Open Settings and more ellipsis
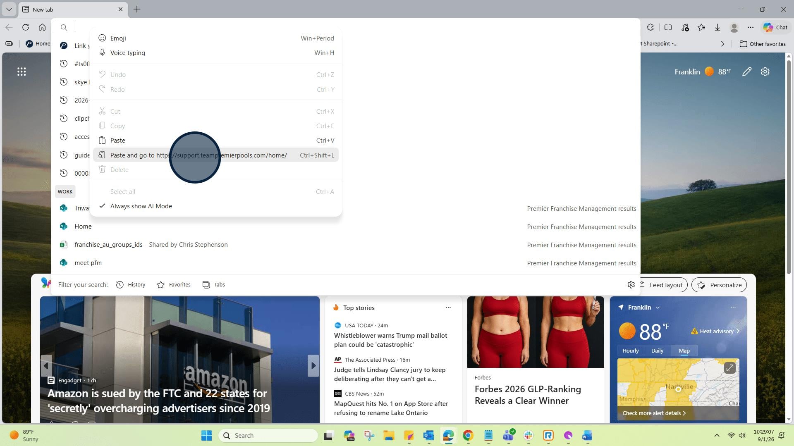The width and height of the screenshot is (794, 446). tap(751, 27)
